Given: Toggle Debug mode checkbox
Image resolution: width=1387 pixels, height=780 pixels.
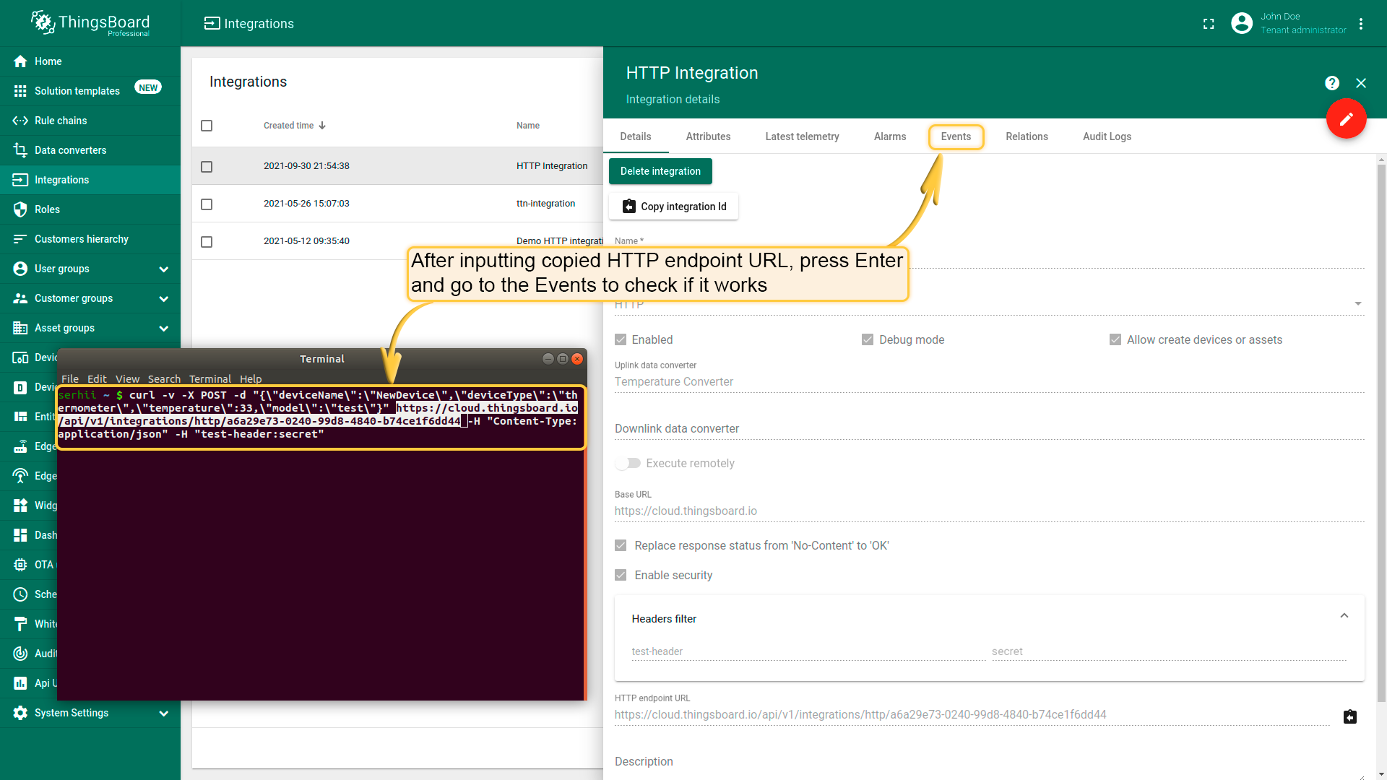Looking at the screenshot, I should [x=868, y=339].
